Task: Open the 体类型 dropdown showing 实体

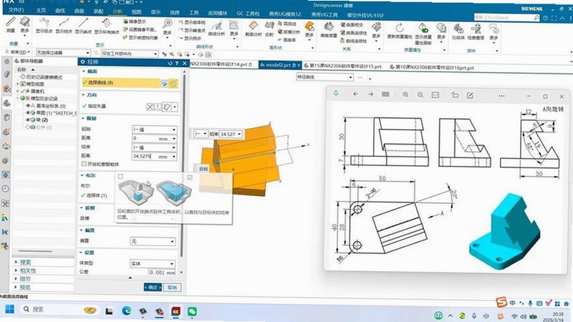Action: [x=153, y=263]
